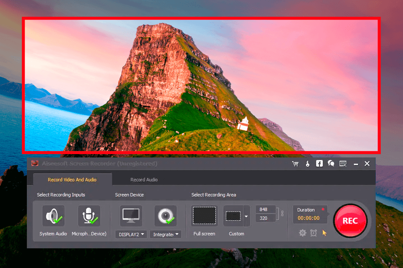Click the shopping cart purchase icon
This screenshot has width=403, height=268.
tap(296, 164)
